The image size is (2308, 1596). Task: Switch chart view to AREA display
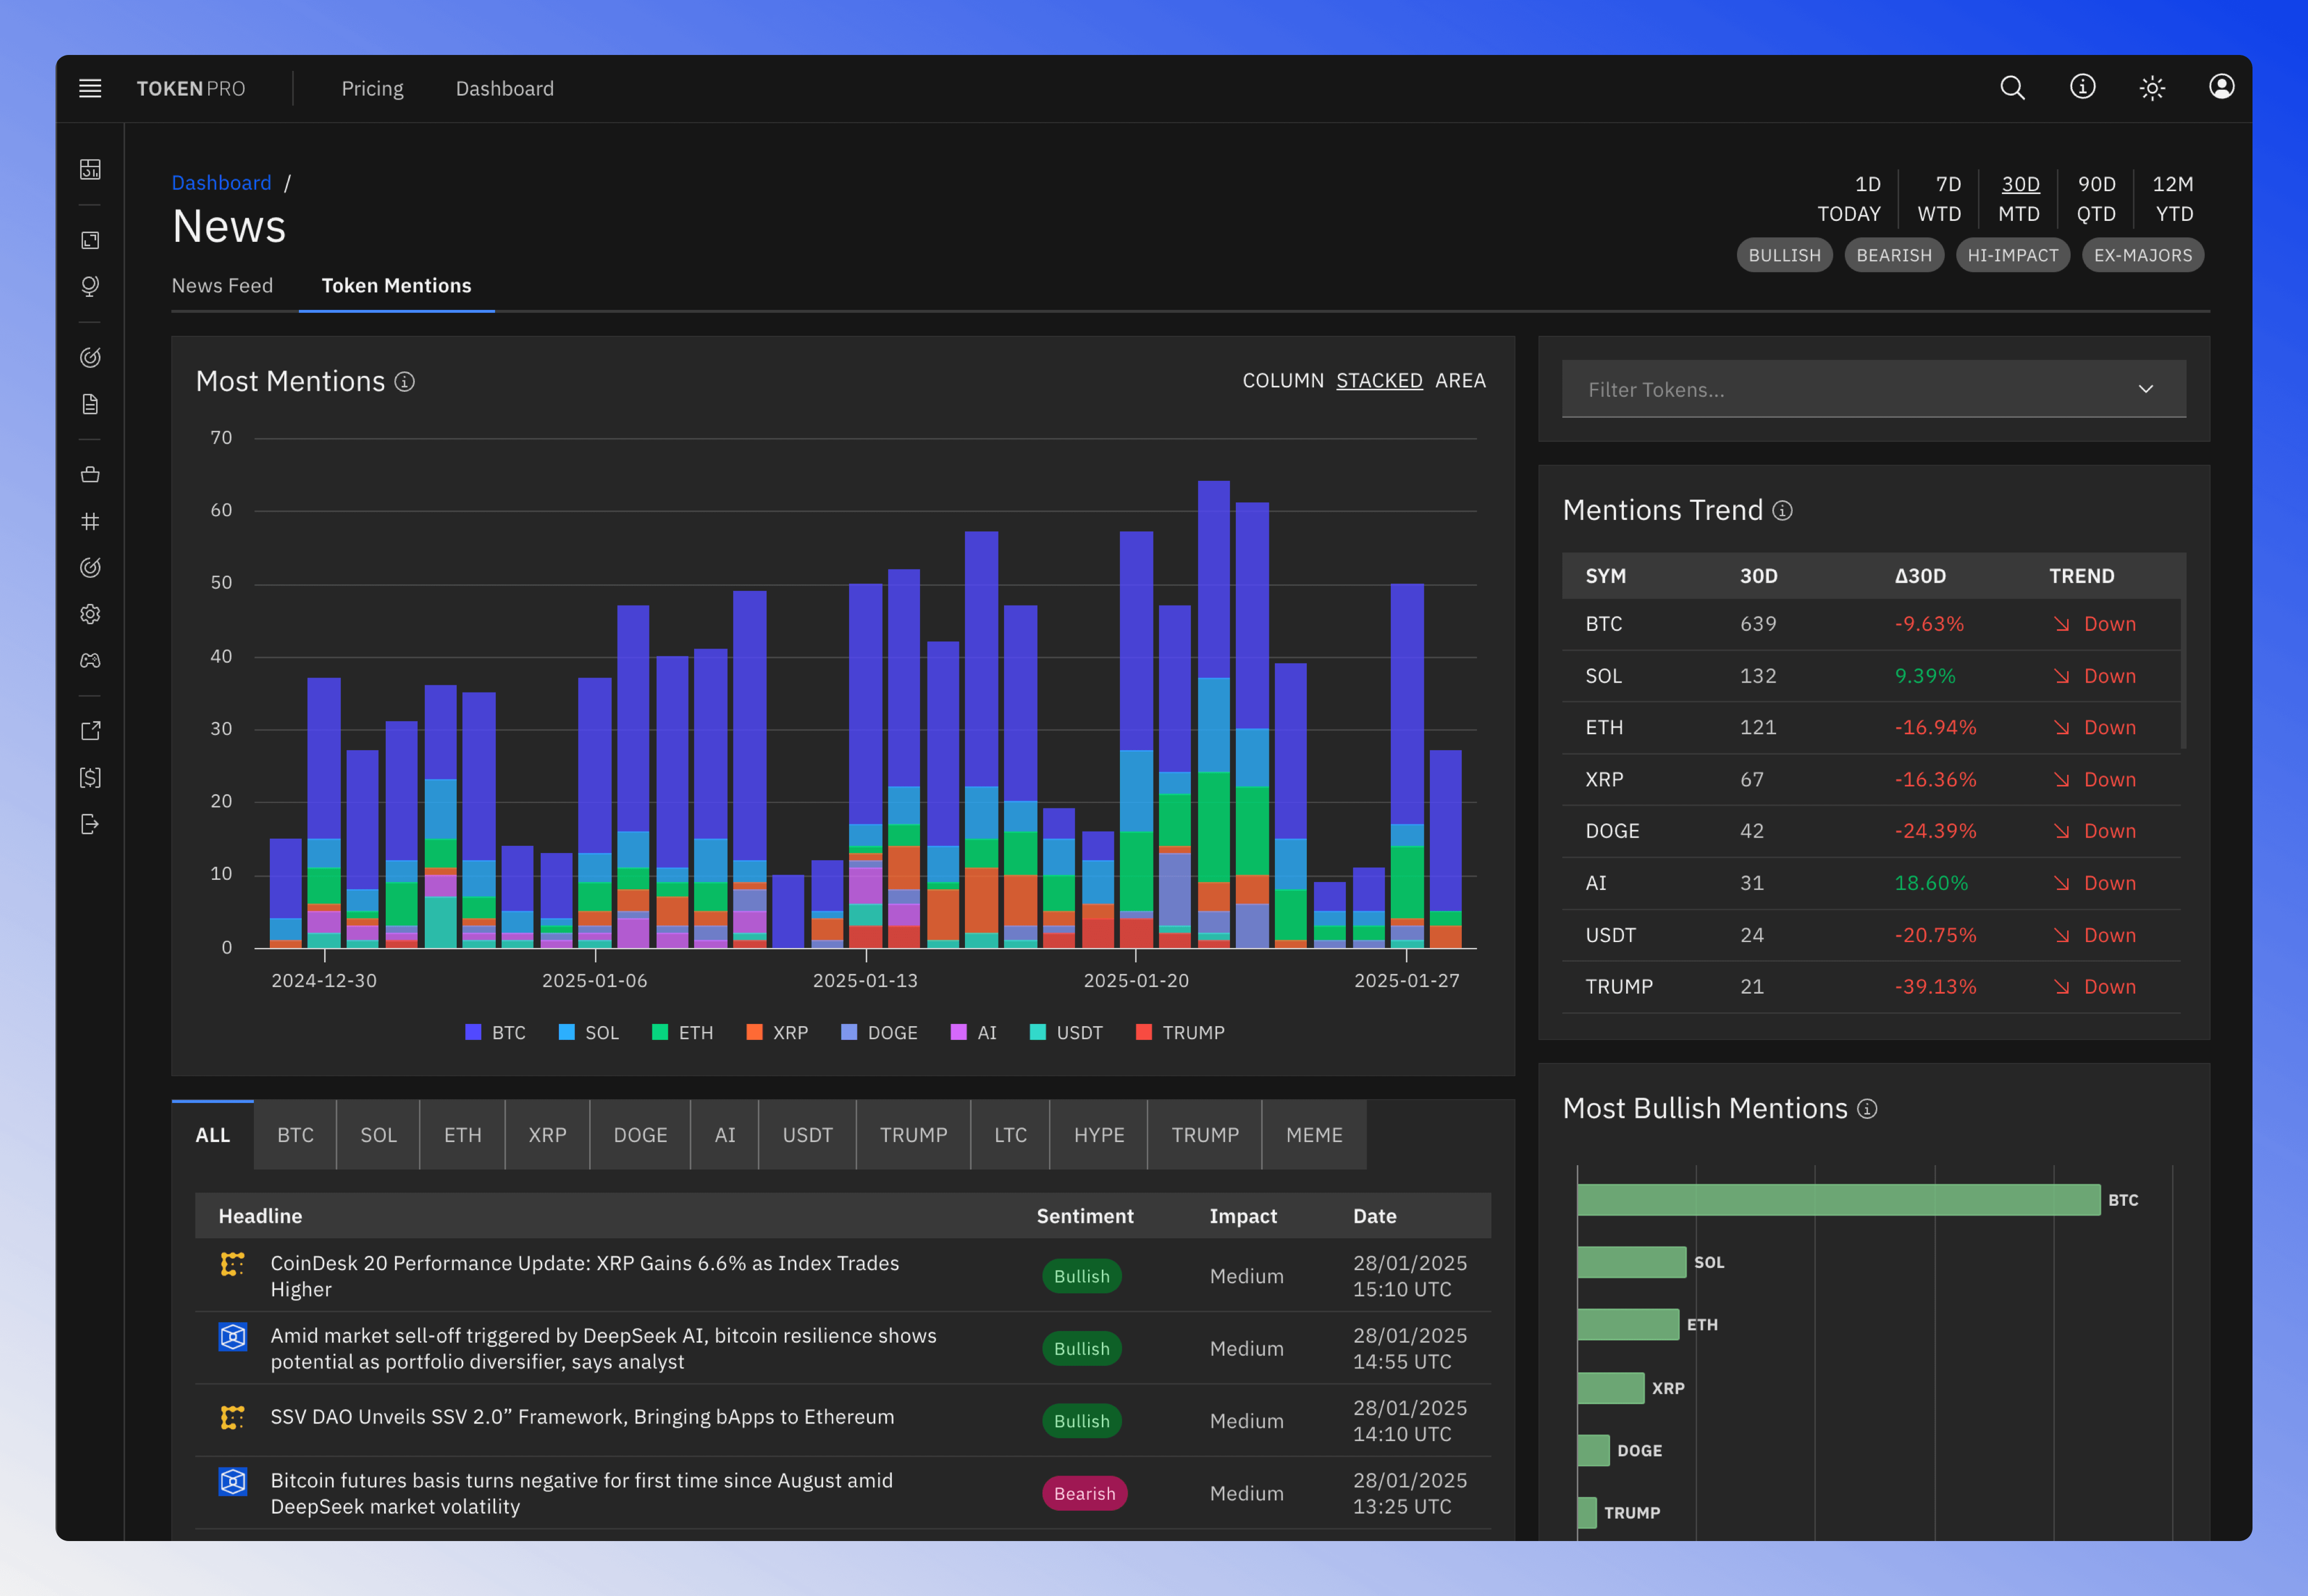[1463, 380]
